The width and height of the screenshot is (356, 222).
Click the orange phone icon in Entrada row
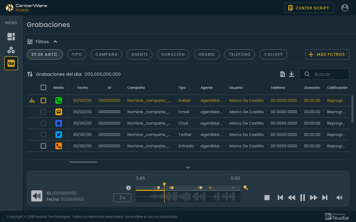(x=59, y=146)
